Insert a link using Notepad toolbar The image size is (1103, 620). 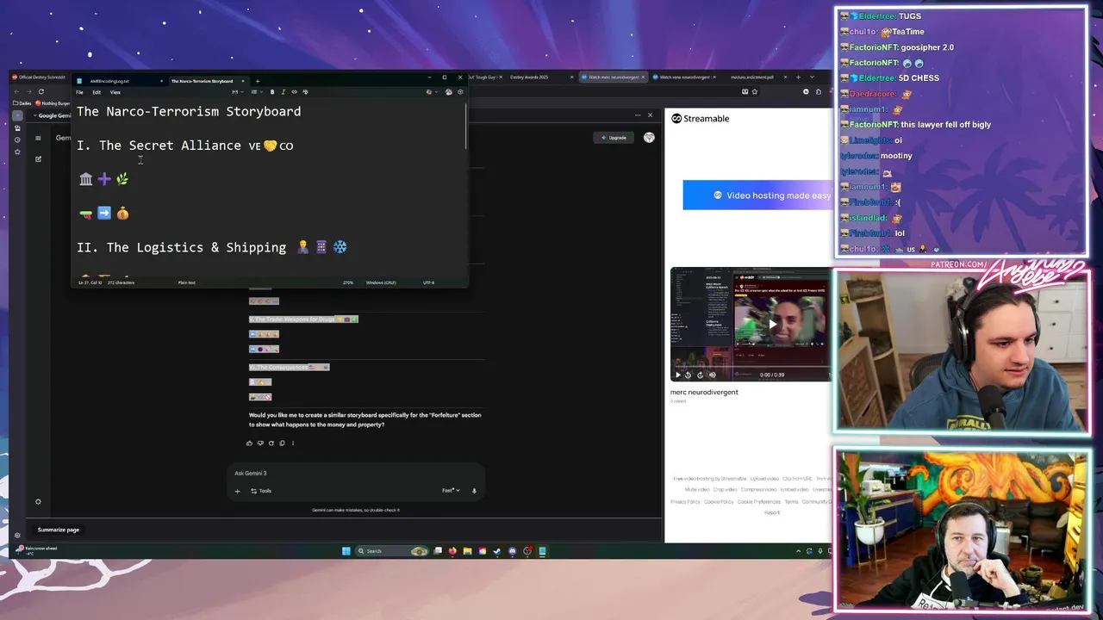click(294, 92)
